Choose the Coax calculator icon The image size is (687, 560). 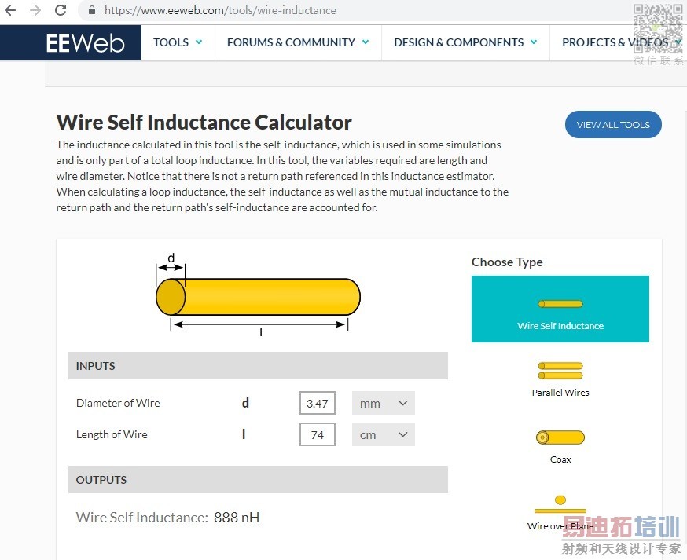560,437
